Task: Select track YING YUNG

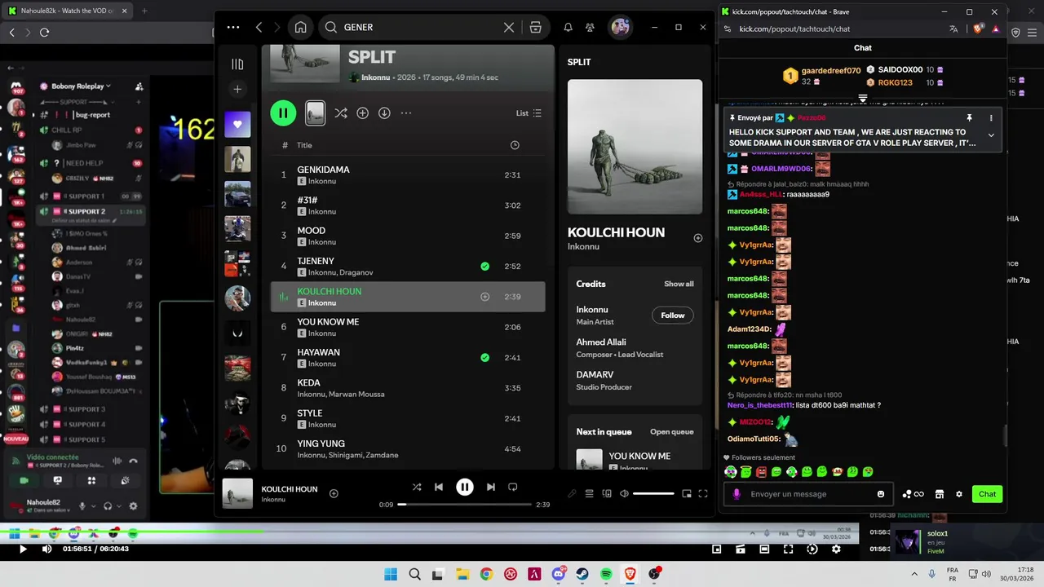Action: click(x=408, y=449)
